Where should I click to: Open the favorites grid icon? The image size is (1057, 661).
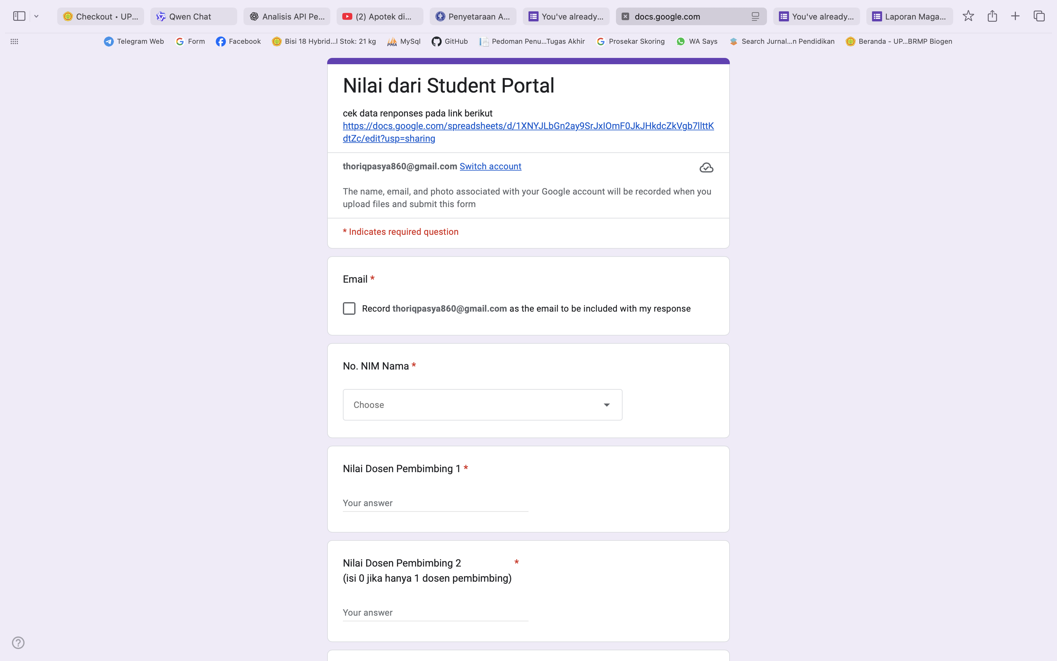pos(14,42)
